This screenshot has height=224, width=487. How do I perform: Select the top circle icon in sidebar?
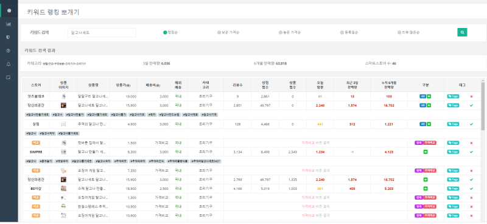pyautogui.click(x=9, y=10)
